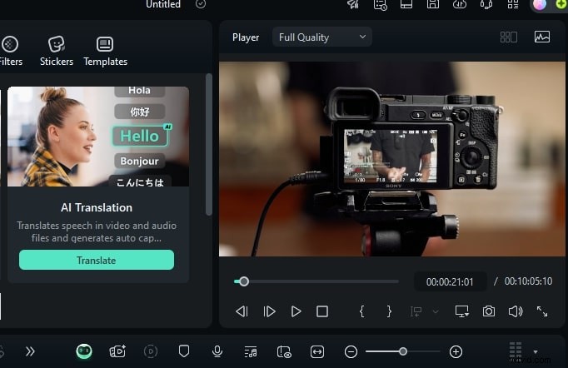
Task: Upload to cloud with the cloud icon
Action: click(460, 4)
